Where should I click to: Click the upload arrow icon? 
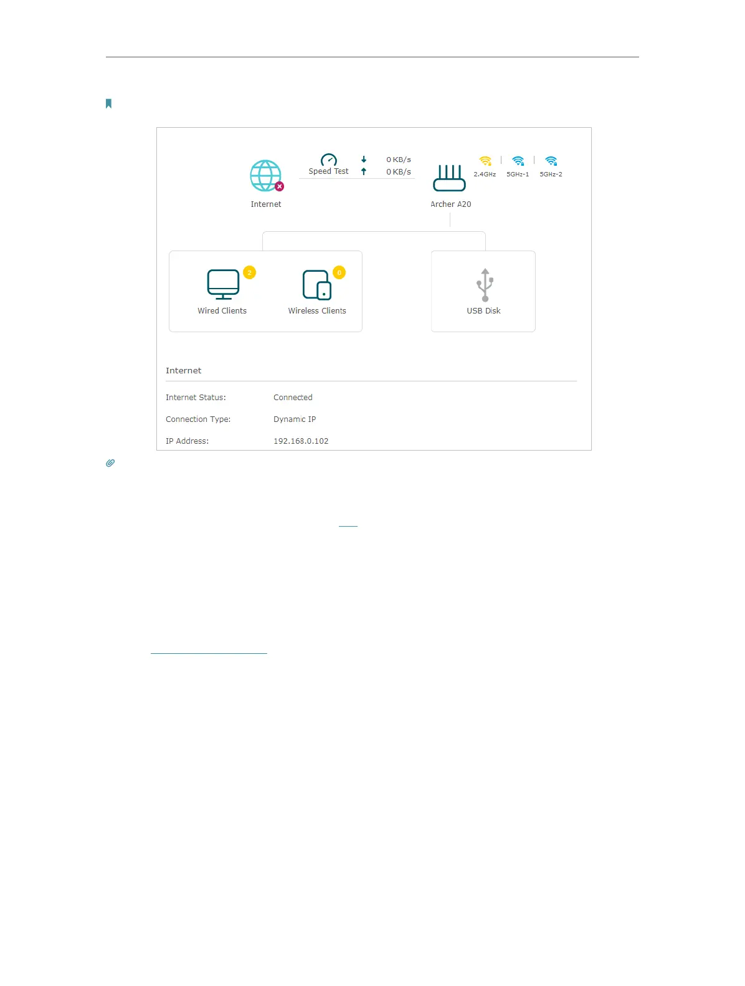point(364,171)
